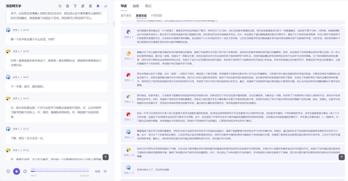Click back-to-top arrow in summary panel
Viewport: 348px width, 181px height.
(x=342, y=157)
